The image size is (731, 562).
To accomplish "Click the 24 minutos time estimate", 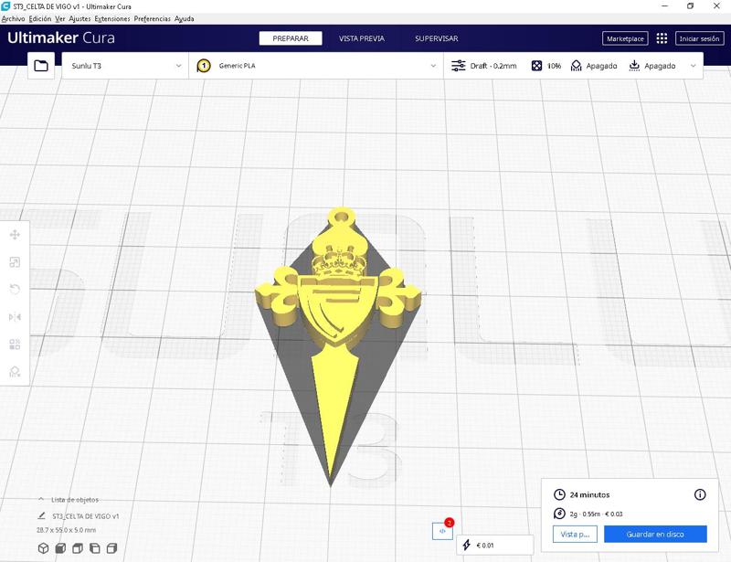I will [589, 494].
